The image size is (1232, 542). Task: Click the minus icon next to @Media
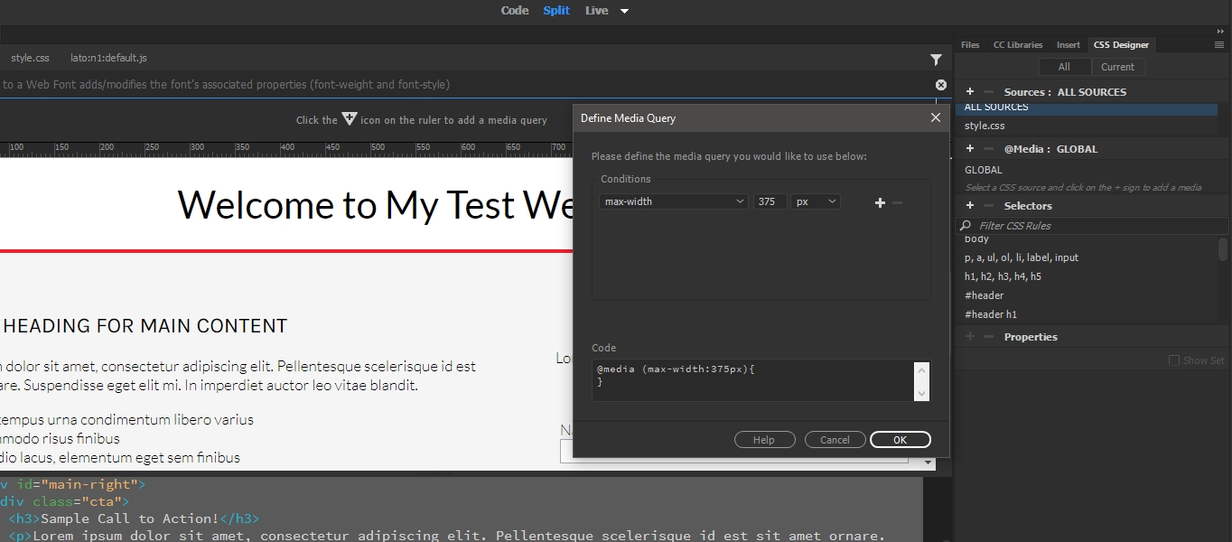[986, 148]
